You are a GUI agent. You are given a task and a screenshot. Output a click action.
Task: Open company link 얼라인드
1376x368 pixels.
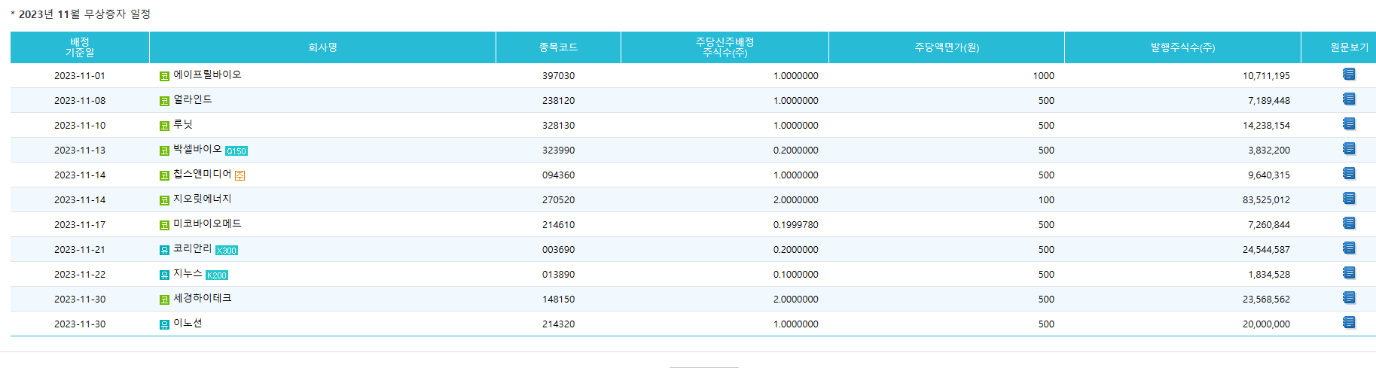(193, 99)
